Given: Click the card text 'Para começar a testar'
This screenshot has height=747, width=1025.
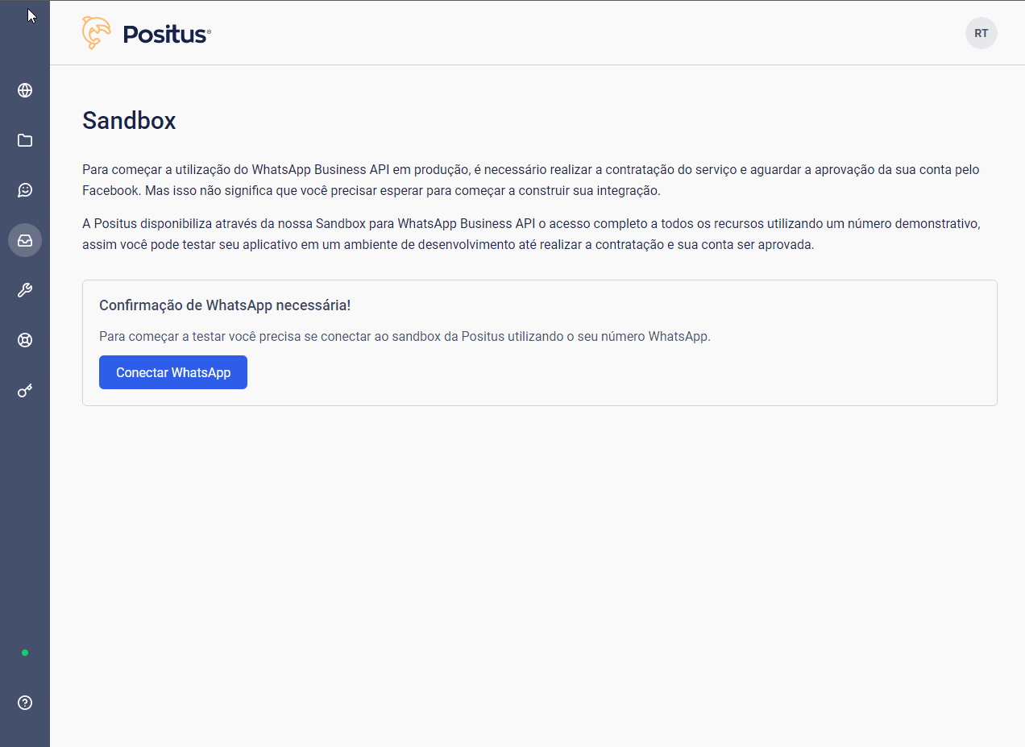Looking at the screenshot, I should tap(405, 336).
